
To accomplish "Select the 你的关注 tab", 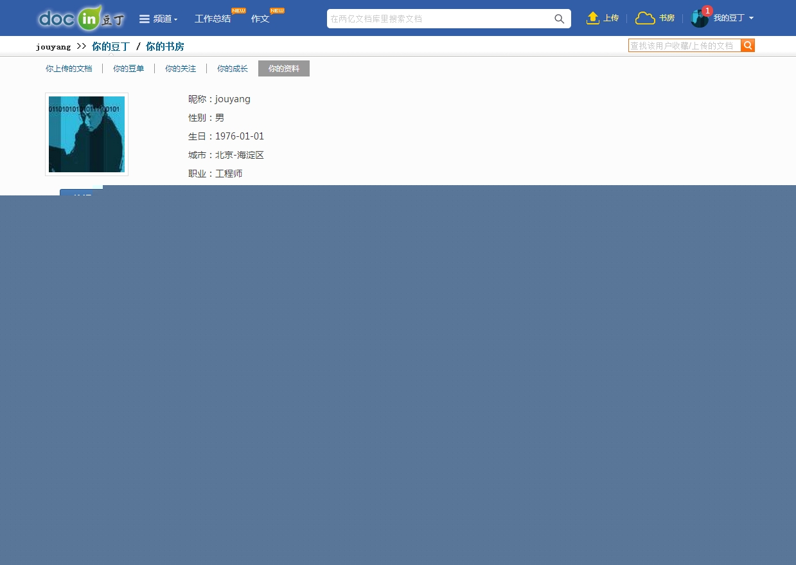I will coord(181,69).
